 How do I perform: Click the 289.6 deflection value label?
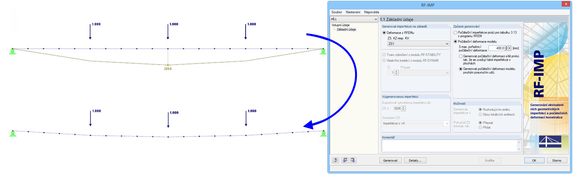click(168, 69)
